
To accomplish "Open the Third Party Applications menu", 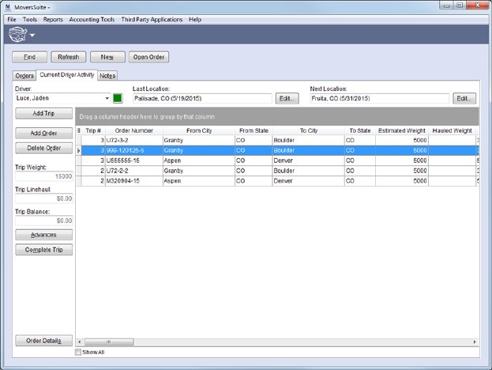I will pyautogui.click(x=151, y=19).
